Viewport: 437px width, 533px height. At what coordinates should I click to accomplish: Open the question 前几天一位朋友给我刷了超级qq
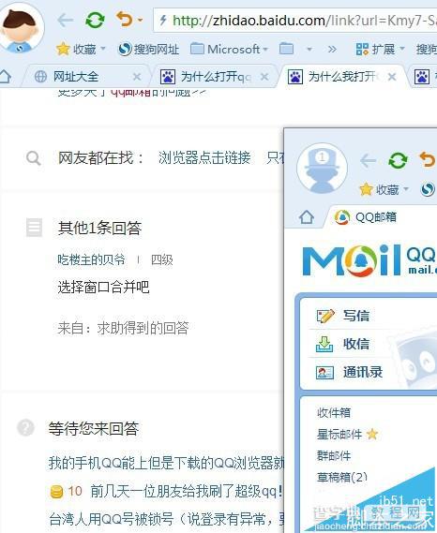(x=187, y=492)
